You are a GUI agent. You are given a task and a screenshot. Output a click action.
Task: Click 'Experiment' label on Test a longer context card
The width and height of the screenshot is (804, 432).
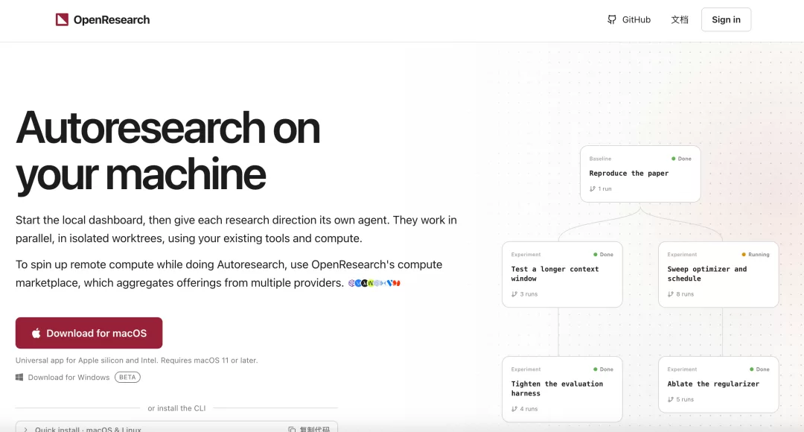point(526,255)
